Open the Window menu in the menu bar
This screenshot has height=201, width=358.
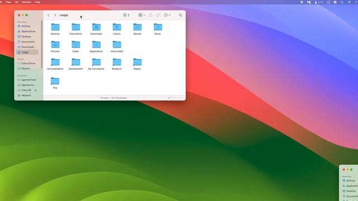click(27, 2)
